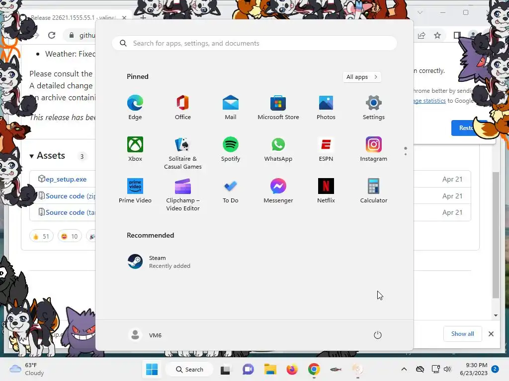Click the power button in Start menu
Image resolution: width=509 pixels, height=381 pixels.
coord(378,335)
